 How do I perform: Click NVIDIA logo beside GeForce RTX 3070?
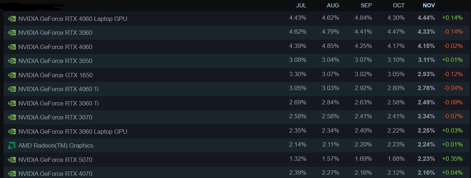(12, 117)
